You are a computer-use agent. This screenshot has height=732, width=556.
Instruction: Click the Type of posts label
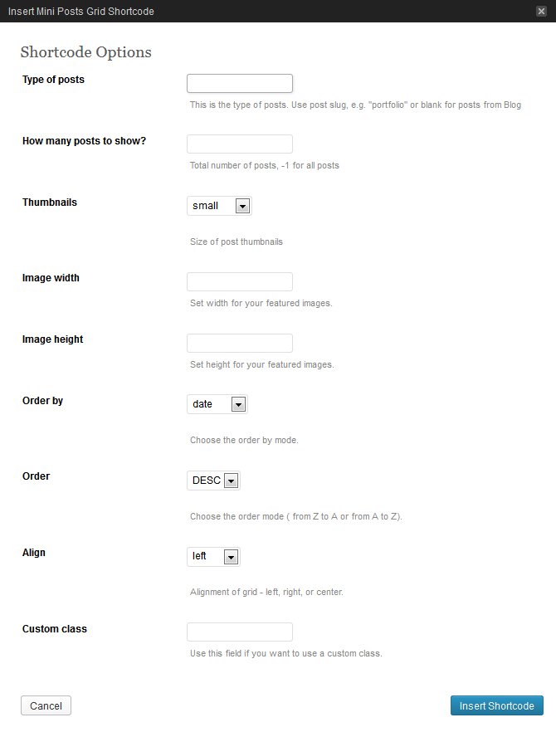(53, 80)
